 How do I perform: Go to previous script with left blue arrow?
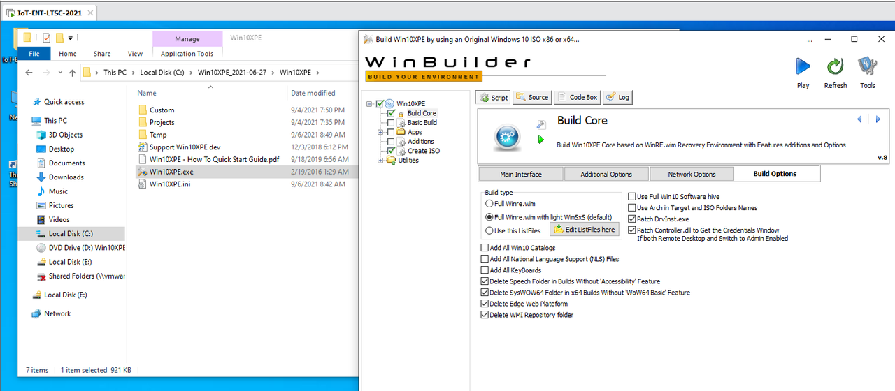click(x=859, y=119)
